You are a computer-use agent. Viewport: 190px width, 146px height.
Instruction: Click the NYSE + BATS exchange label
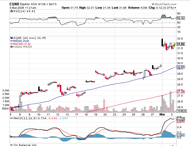(x=47, y=4)
